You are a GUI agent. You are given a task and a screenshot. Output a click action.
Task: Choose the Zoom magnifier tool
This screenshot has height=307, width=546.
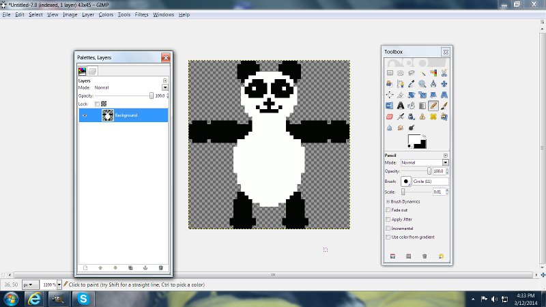[x=422, y=84]
